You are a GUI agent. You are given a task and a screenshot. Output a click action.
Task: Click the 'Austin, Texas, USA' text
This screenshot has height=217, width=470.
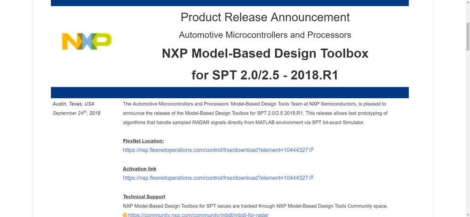pyautogui.click(x=73, y=104)
